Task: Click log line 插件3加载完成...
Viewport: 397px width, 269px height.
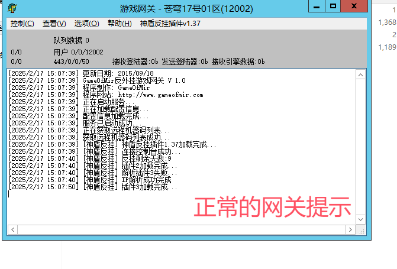Action: (93, 187)
